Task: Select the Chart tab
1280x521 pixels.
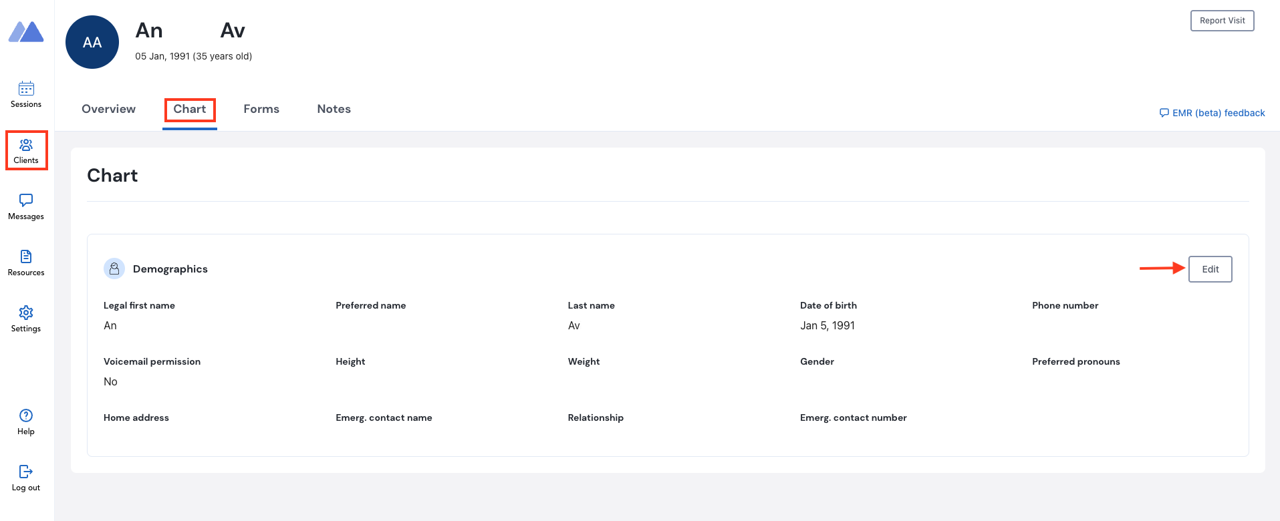Action: [x=190, y=109]
